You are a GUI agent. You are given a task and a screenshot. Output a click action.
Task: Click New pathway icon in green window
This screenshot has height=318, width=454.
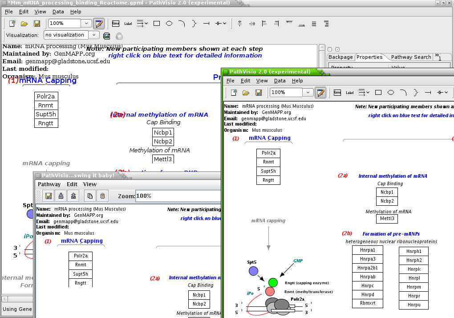(x=234, y=92)
